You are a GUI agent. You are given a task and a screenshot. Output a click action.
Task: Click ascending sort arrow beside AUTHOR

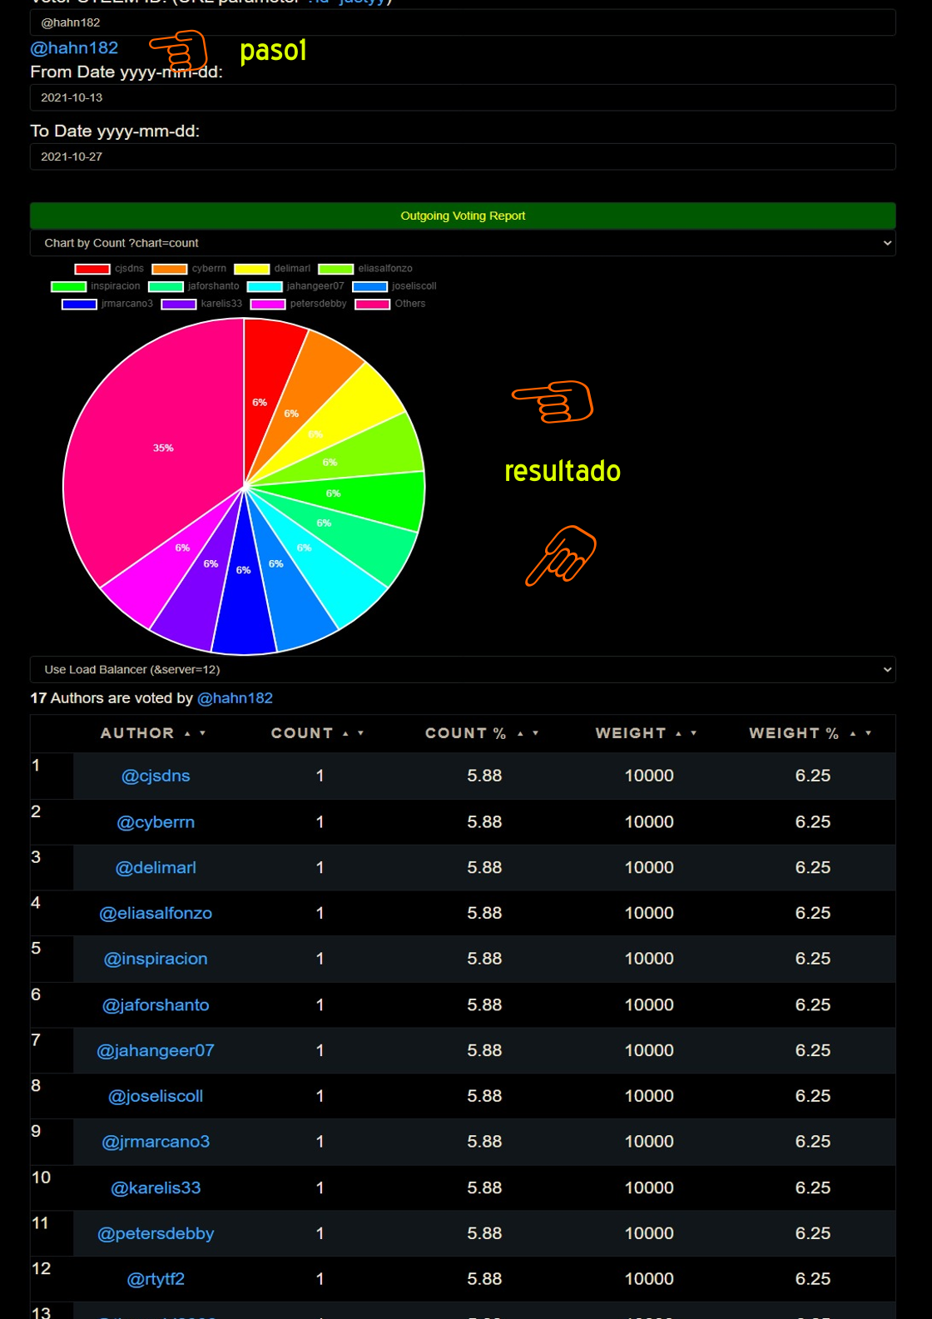point(187,733)
